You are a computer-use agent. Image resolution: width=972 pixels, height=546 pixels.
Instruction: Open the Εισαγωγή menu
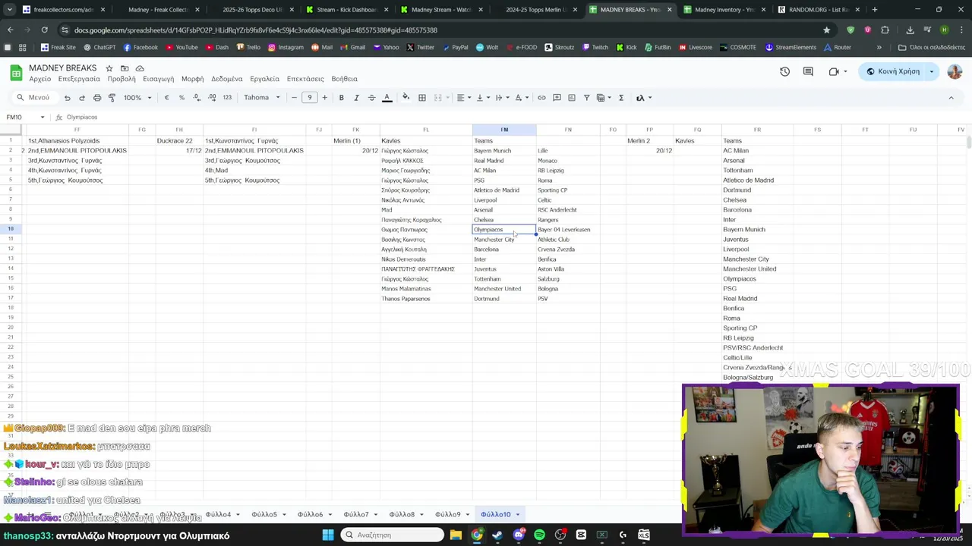point(159,79)
